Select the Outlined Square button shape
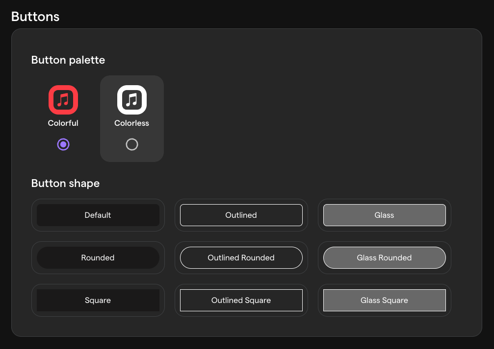Image resolution: width=494 pixels, height=349 pixels. pos(241,300)
